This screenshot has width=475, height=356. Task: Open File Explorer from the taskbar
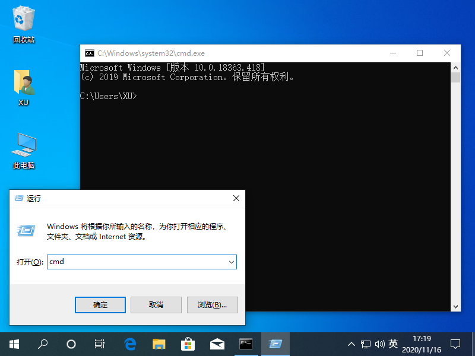[x=159, y=344]
